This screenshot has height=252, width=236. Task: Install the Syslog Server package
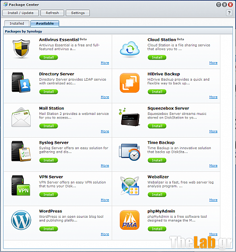tap(49, 160)
